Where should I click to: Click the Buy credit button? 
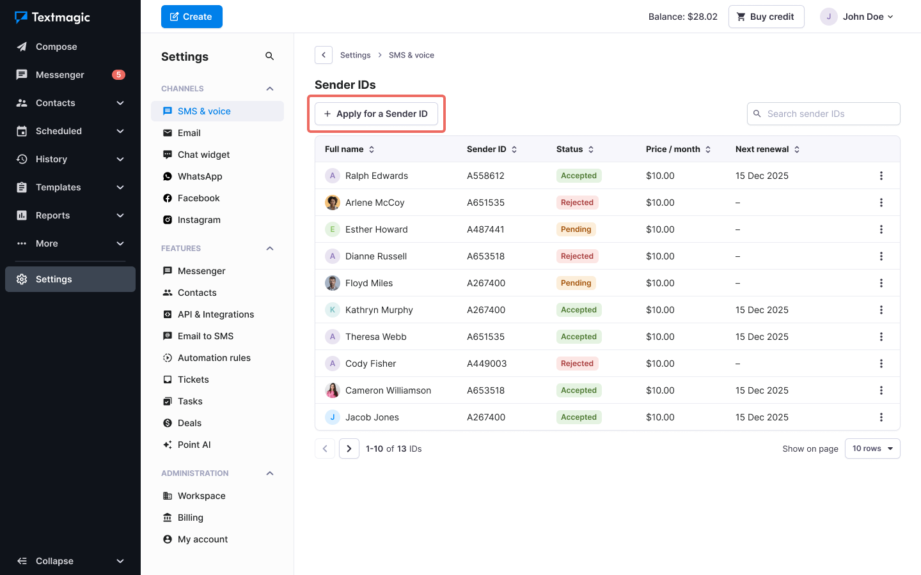coord(766,17)
